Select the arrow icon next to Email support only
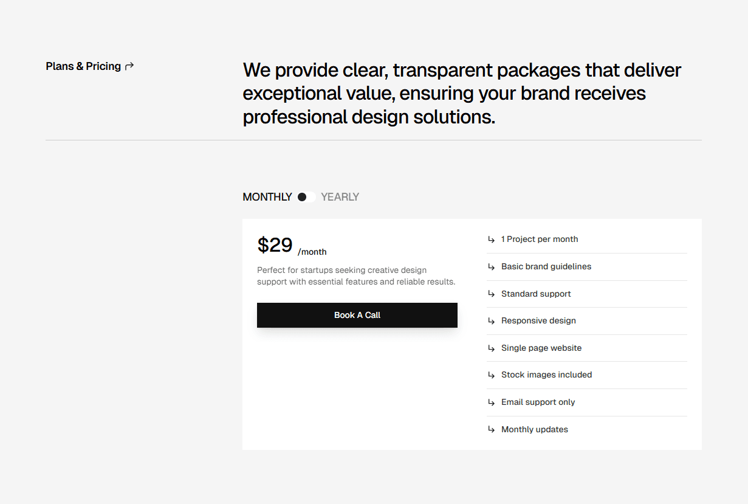This screenshot has height=504, width=748. pyautogui.click(x=492, y=402)
